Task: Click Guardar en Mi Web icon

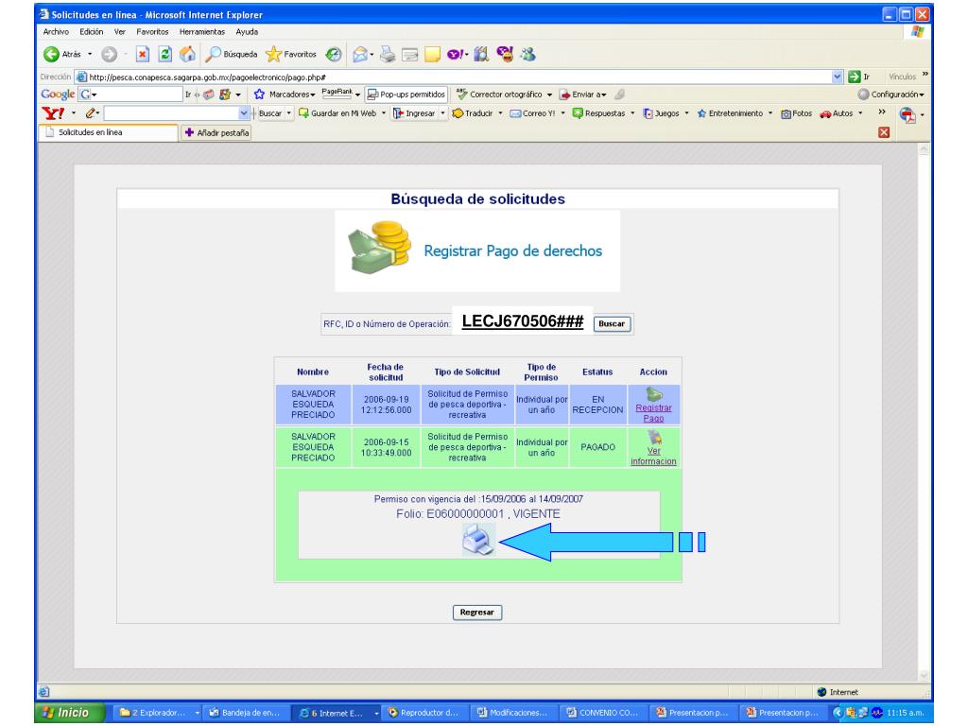Action: (x=303, y=113)
